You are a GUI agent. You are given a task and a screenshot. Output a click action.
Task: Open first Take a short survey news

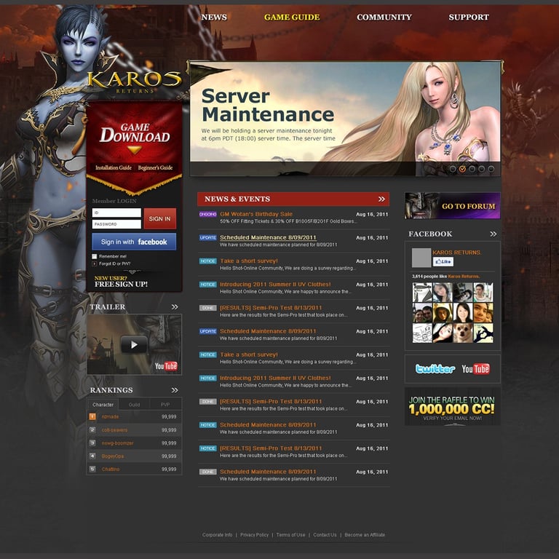tap(249, 261)
